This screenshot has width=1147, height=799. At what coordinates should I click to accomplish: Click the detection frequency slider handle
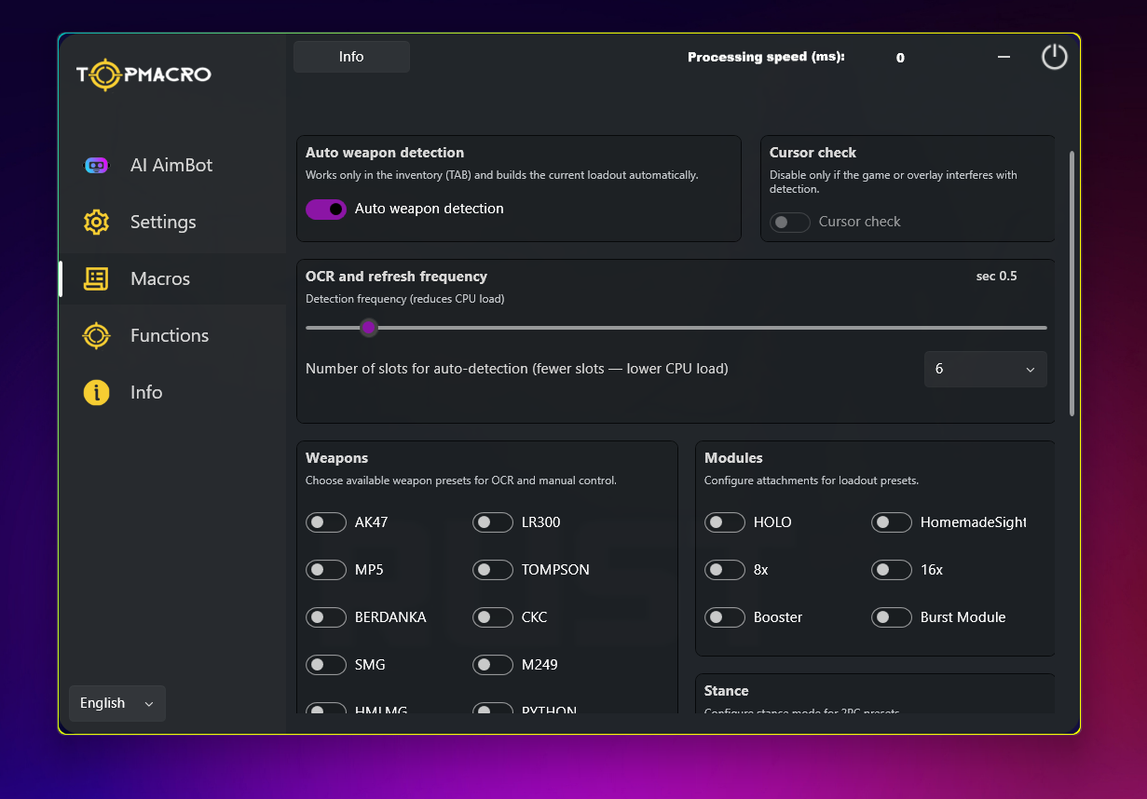(x=369, y=328)
